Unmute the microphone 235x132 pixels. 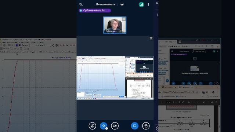click(92, 126)
